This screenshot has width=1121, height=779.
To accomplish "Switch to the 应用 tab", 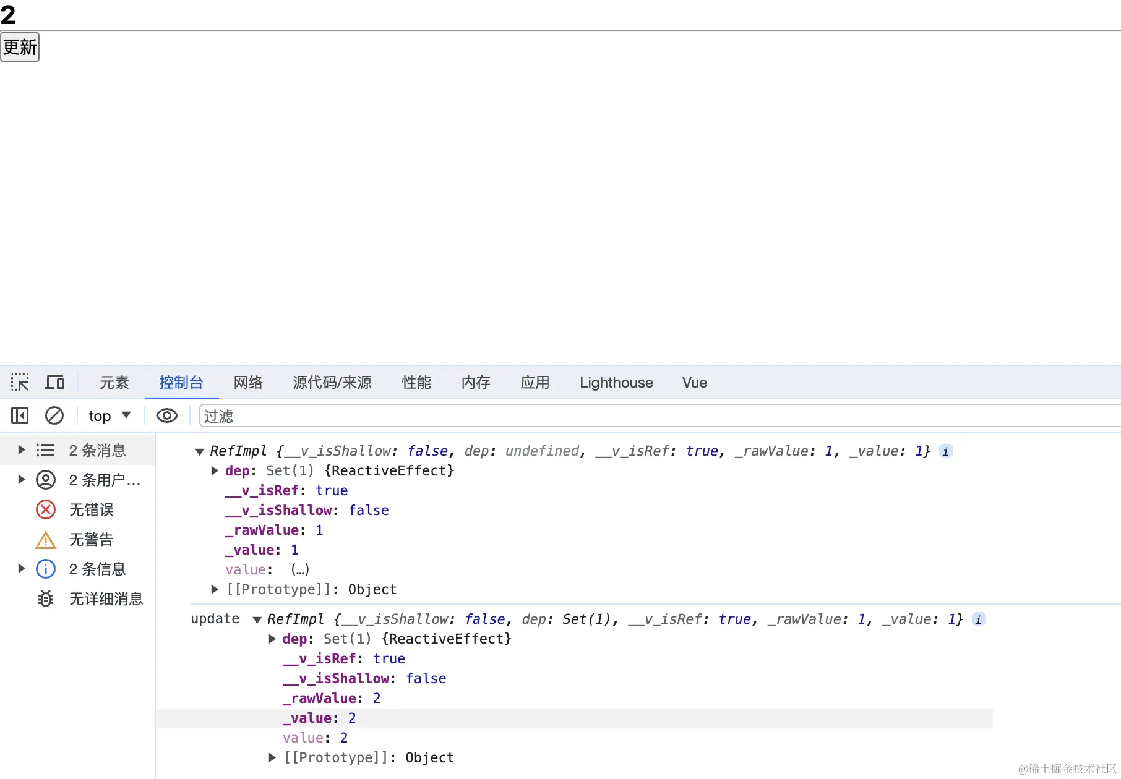I will (x=535, y=383).
